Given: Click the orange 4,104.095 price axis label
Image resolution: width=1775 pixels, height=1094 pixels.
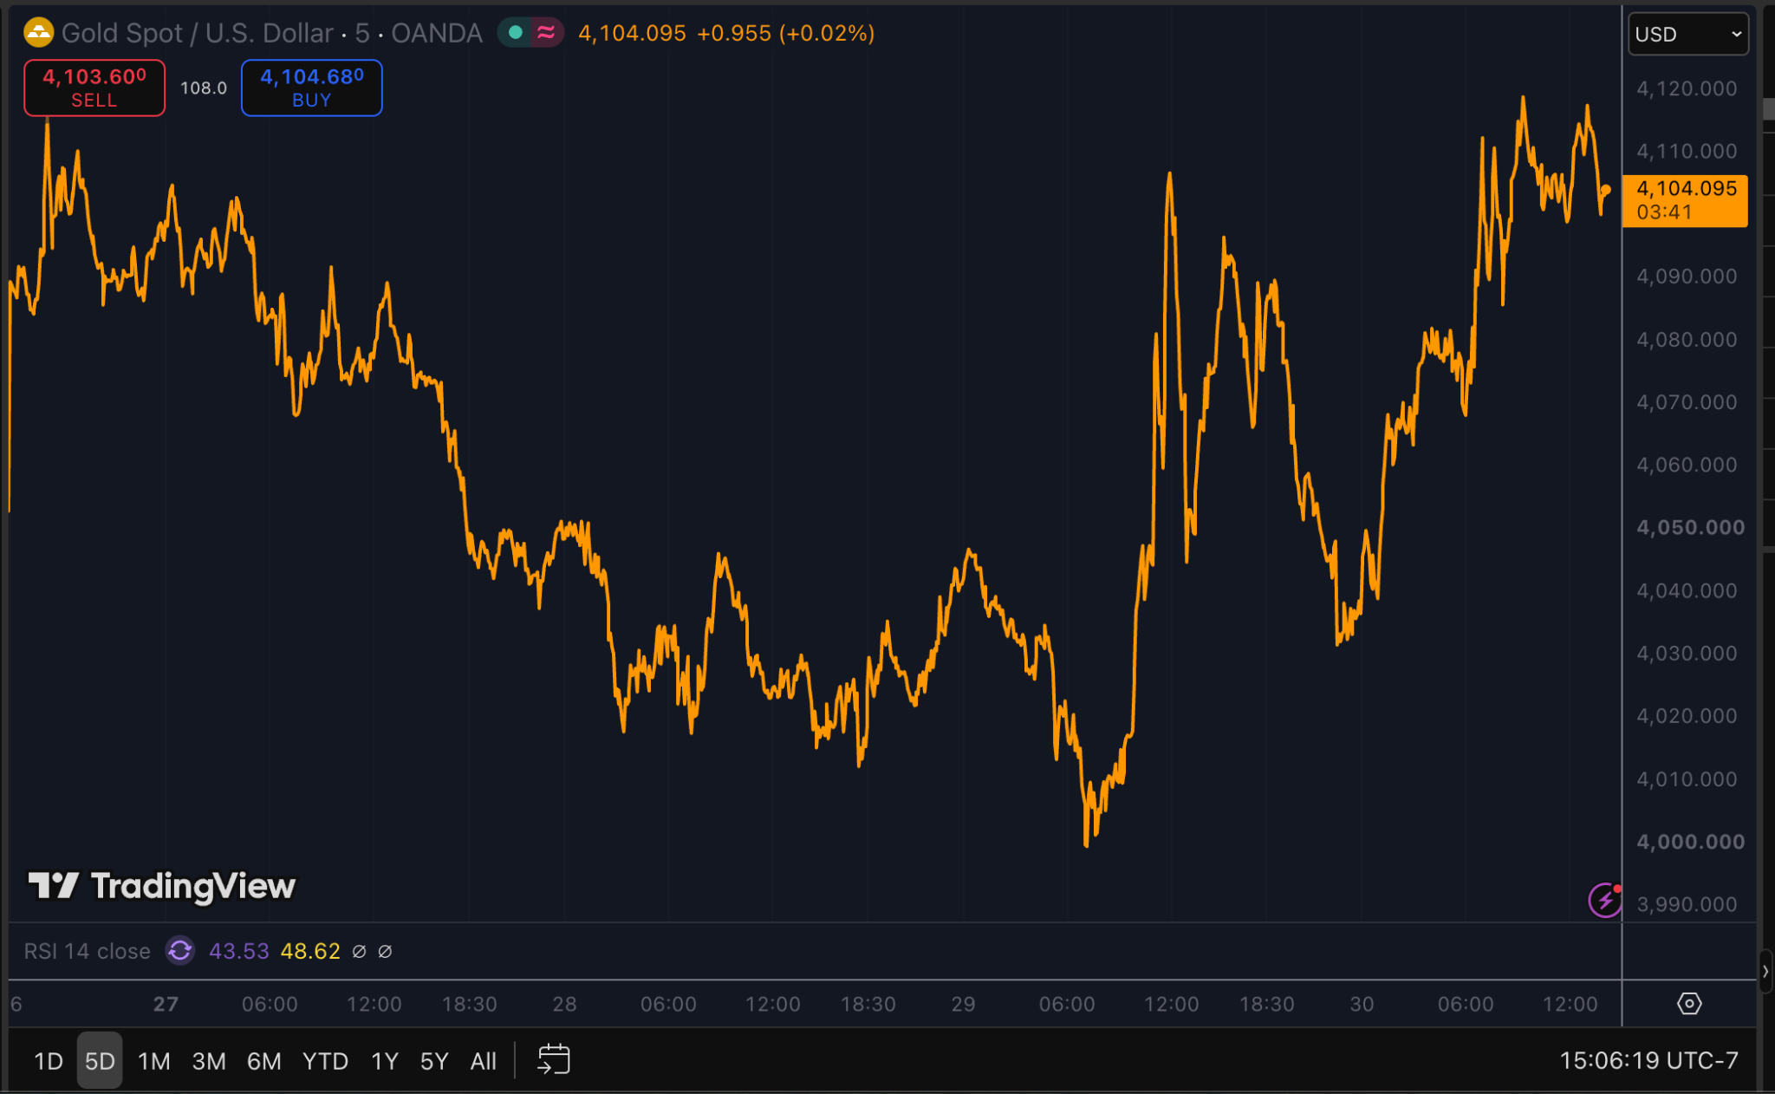Looking at the screenshot, I should coord(1685,200).
